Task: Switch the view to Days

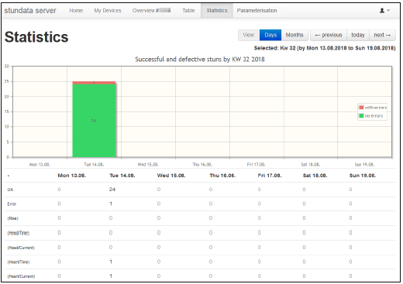Action: pyautogui.click(x=270, y=35)
